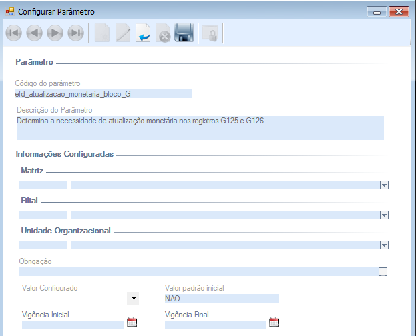
Task: Go to next record arrow
Action: [x=55, y=33]
